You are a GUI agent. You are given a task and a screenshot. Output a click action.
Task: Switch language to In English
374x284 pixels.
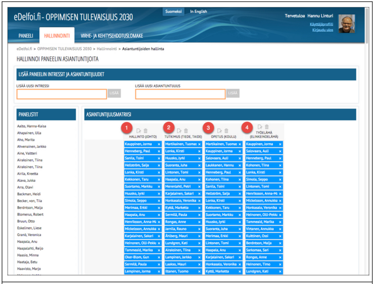(198, 12)
